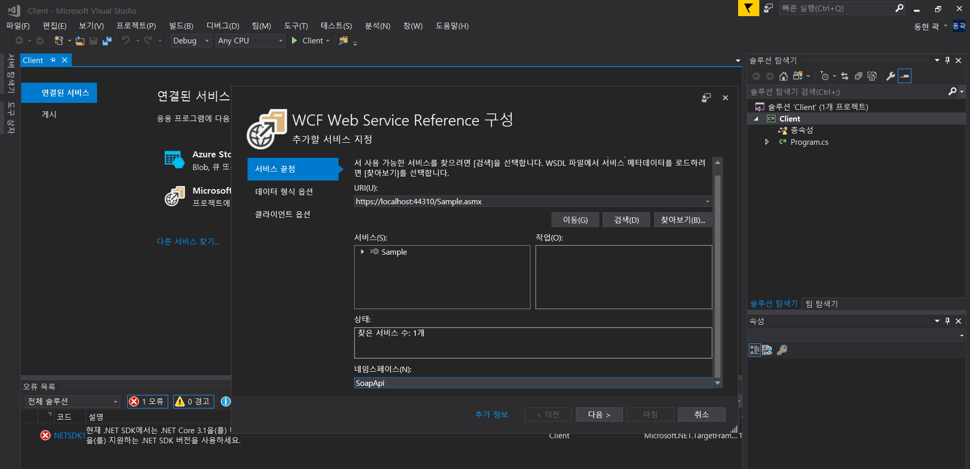Click Pending Changes Filter clock icon
This screenshot has height=469, width=970.
click(825, 76)
